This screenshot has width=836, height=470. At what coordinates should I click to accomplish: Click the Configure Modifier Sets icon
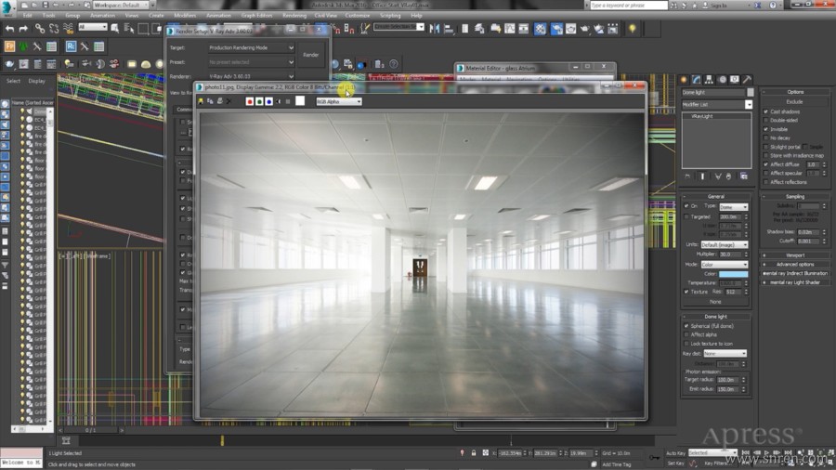tap(744, 176)
